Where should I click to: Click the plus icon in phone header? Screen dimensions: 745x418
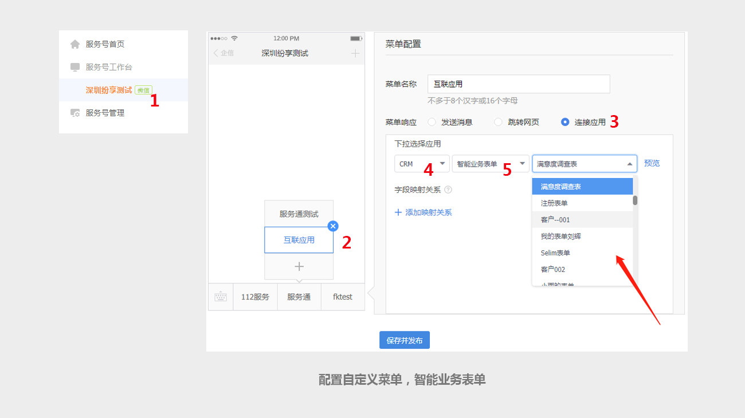point(355,53)
